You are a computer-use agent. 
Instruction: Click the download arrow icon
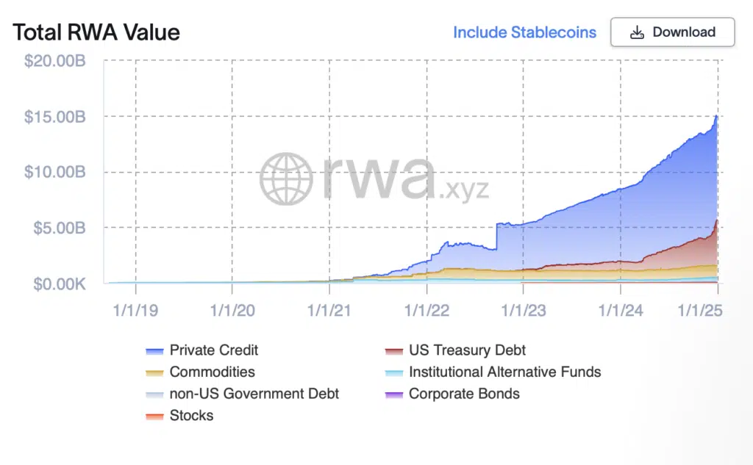pos(637,32)
